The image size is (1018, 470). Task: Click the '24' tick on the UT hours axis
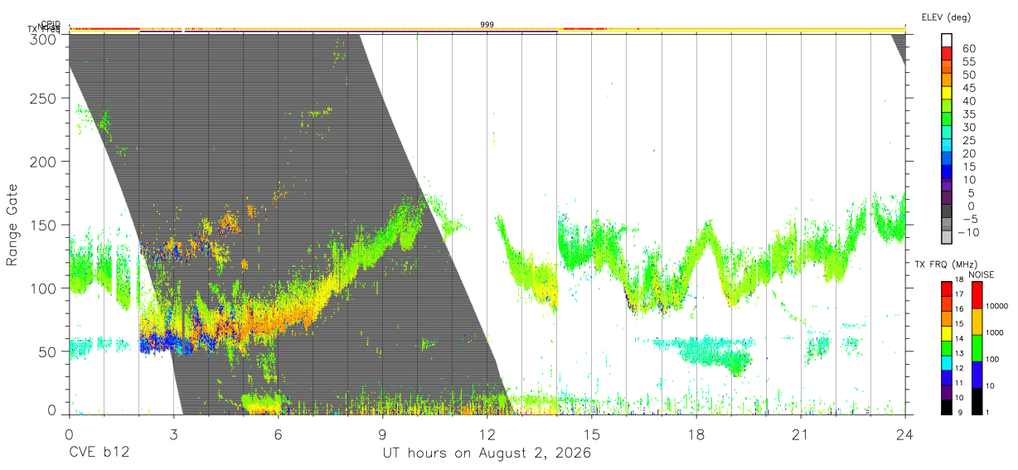coord(905,434)
